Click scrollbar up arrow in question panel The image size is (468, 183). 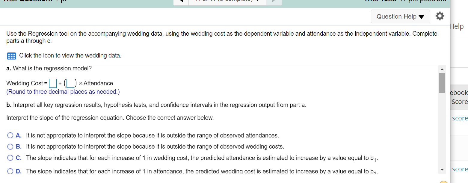(x=442, y=69)
